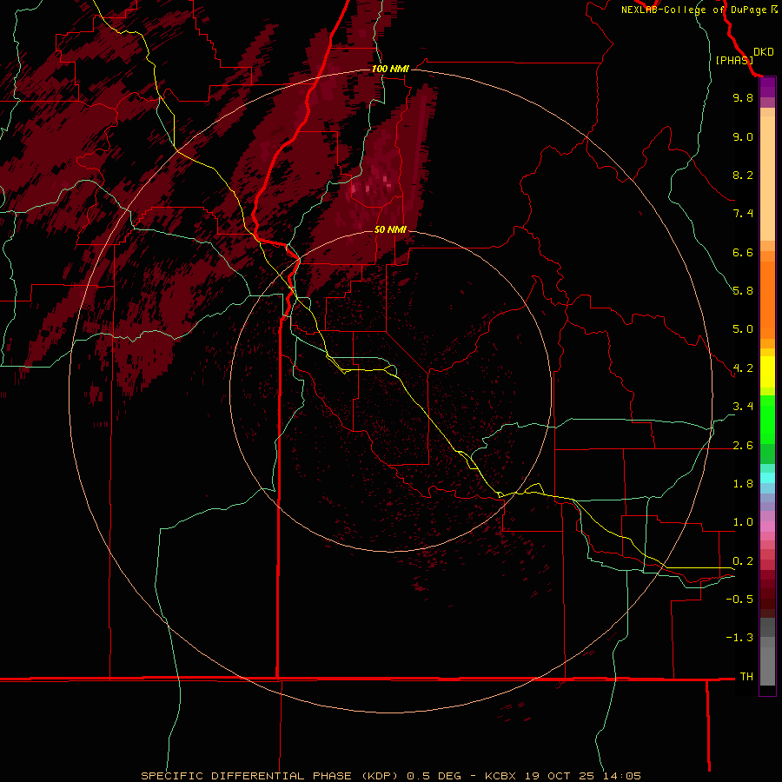782x782 pixels.
Task: Click the 9.8 value on the color scale
Action: 743,97
